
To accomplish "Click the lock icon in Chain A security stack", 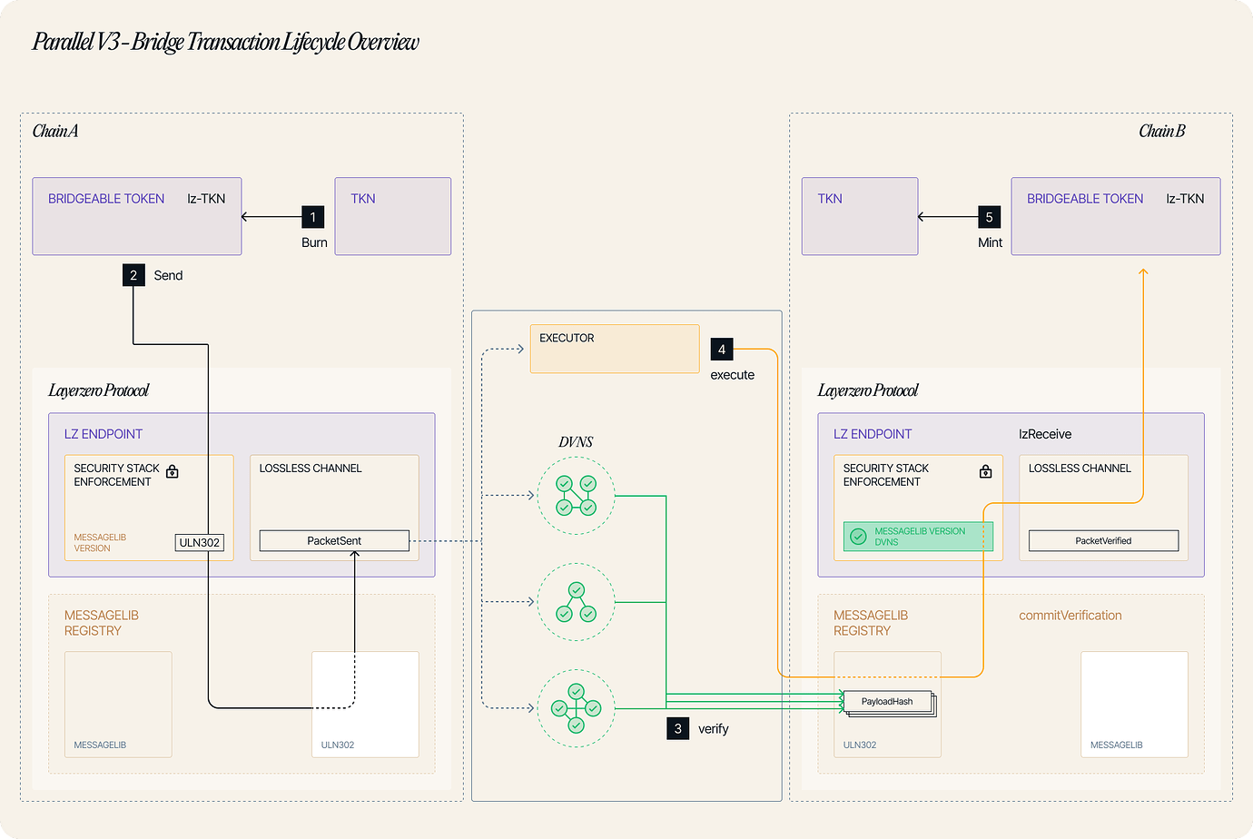I will click(x=173, y=471).
